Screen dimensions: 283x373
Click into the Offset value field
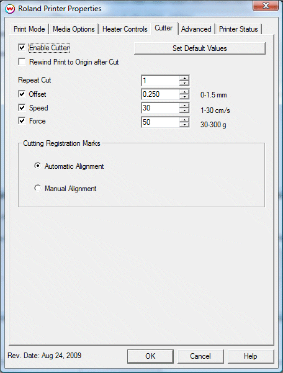coord(161,94)
